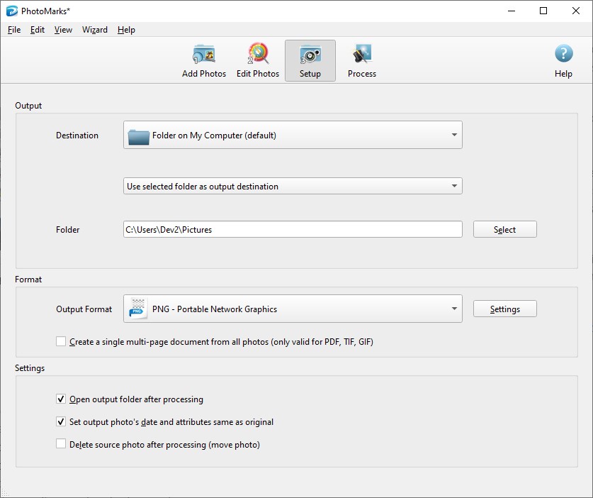Toggle Set output photo's date and attributes
Image resolution: width=593 pixels, height=498 pixels.
coord(61,422)
